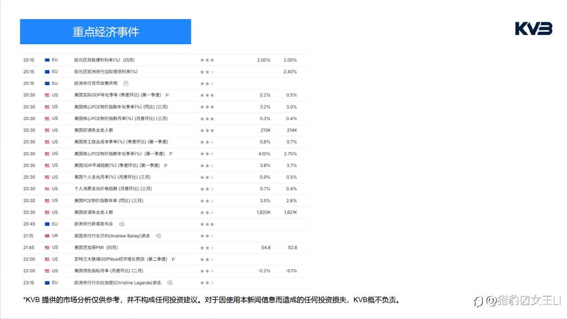Click speaker icon next to Christine Lagarde讲话

[169, 283]
